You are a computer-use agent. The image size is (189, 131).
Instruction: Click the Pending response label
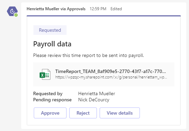click(x=52, y=100)
